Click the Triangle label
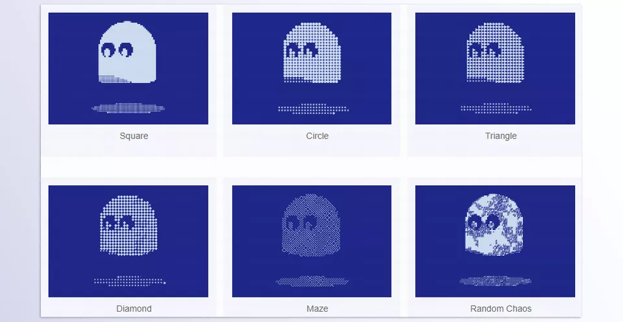Screen dimensions: 623x322 [x=500, y=136]
